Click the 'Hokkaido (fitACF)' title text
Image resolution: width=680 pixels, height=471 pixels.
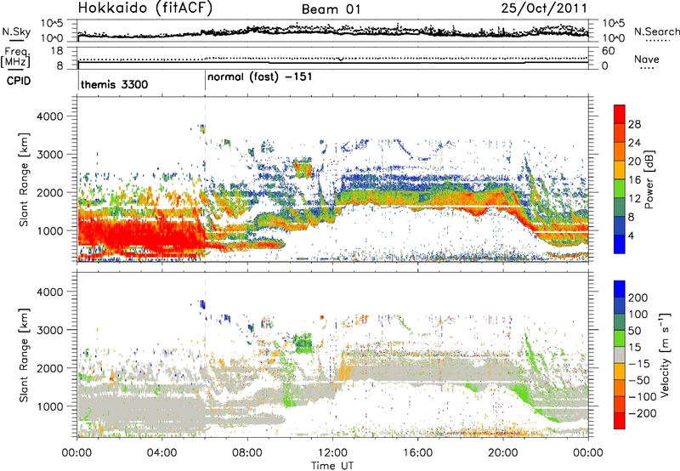tap(145, 8)
